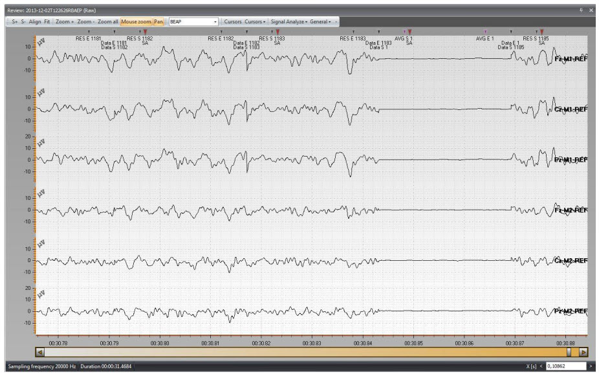Select the RES S 1185 black marker triangle
This screenshot has height=376, width=599.
[536, 32]
